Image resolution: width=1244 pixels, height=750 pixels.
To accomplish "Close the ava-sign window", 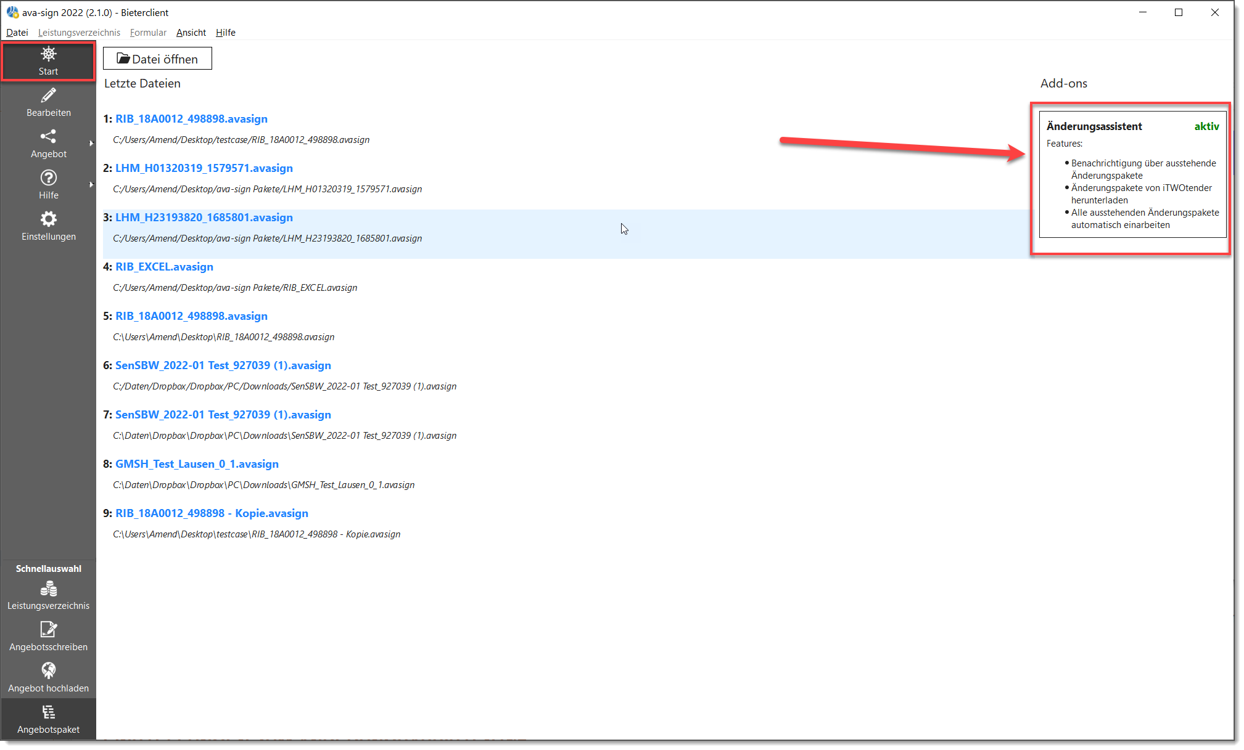I will tap(1215, 12).
